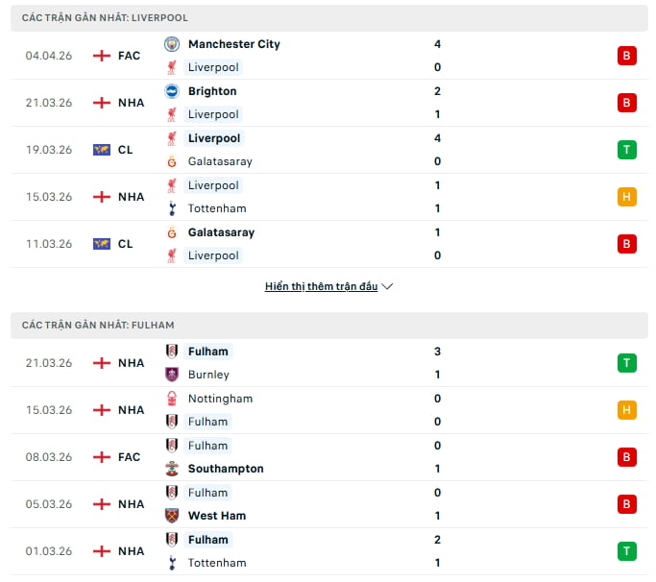The height and width of the screenshot is (582, 656).
Task: Click green T badge for Fulham–Burnley
Action: (x=627, y=363)
